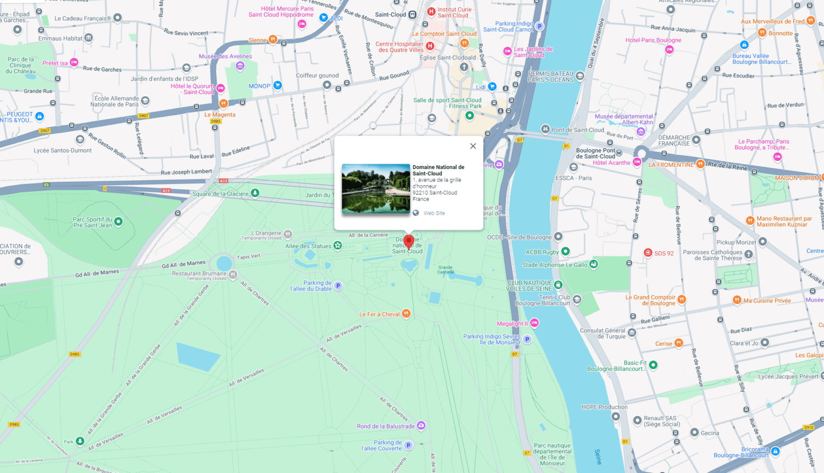Click the Parking de l'allée du Diable icon
This screenshot has width=824, height=473.
click(338, 286)
